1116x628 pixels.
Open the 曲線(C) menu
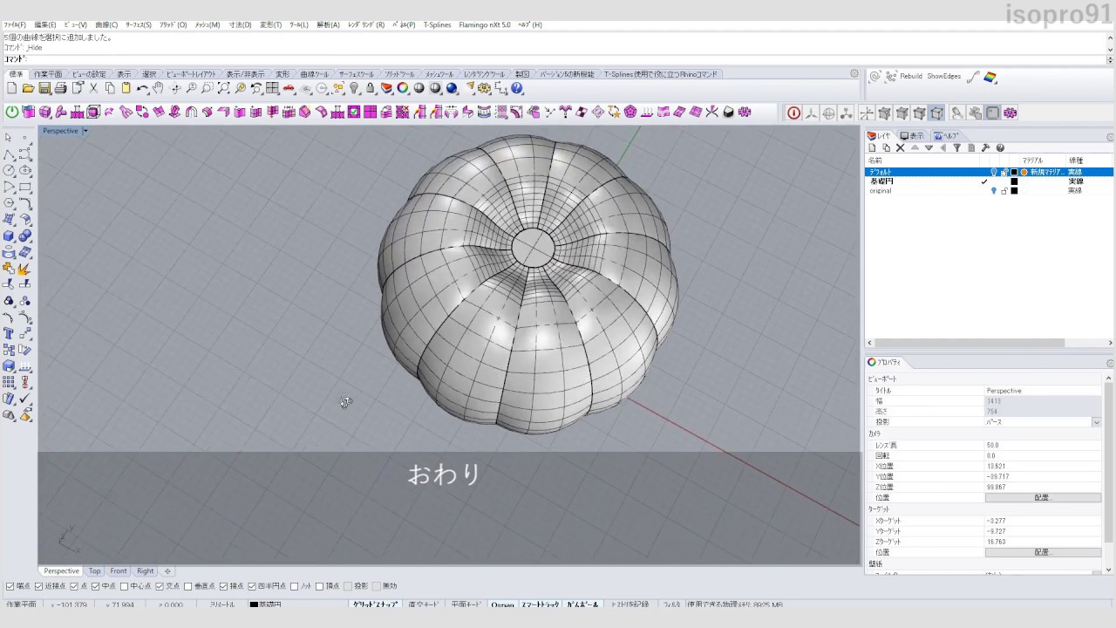tap(106, 25)
